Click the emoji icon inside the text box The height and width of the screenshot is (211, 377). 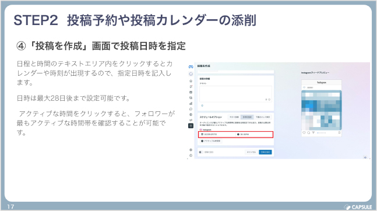(x=269, y=99)
